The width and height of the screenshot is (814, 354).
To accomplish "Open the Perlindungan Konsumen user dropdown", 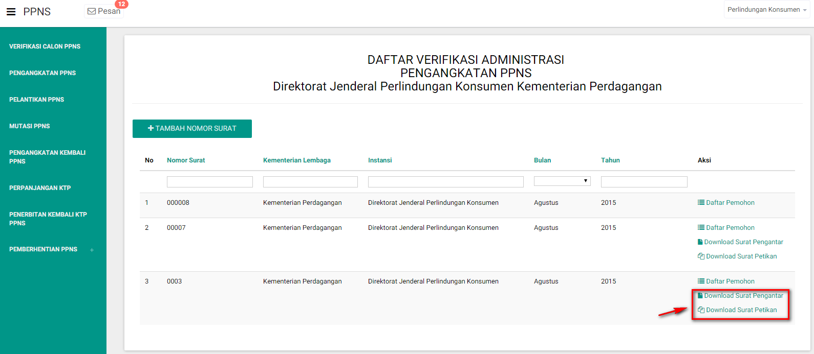I will [x=766, y=10].
